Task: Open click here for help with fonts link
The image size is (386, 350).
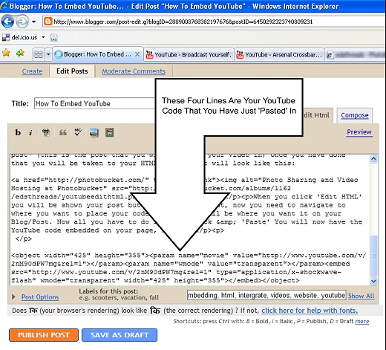Action: (x=310, y=310)
